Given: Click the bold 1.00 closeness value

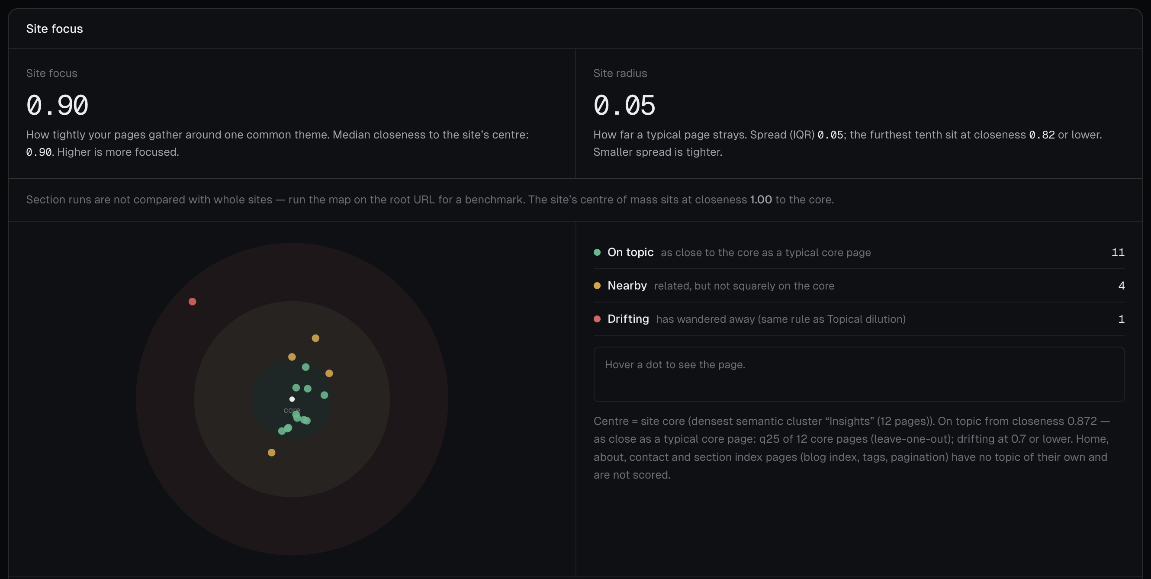Looking at the screenshot, I should [761, 199].
